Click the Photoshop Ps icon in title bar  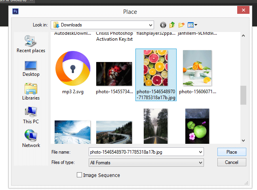point(15,11)
